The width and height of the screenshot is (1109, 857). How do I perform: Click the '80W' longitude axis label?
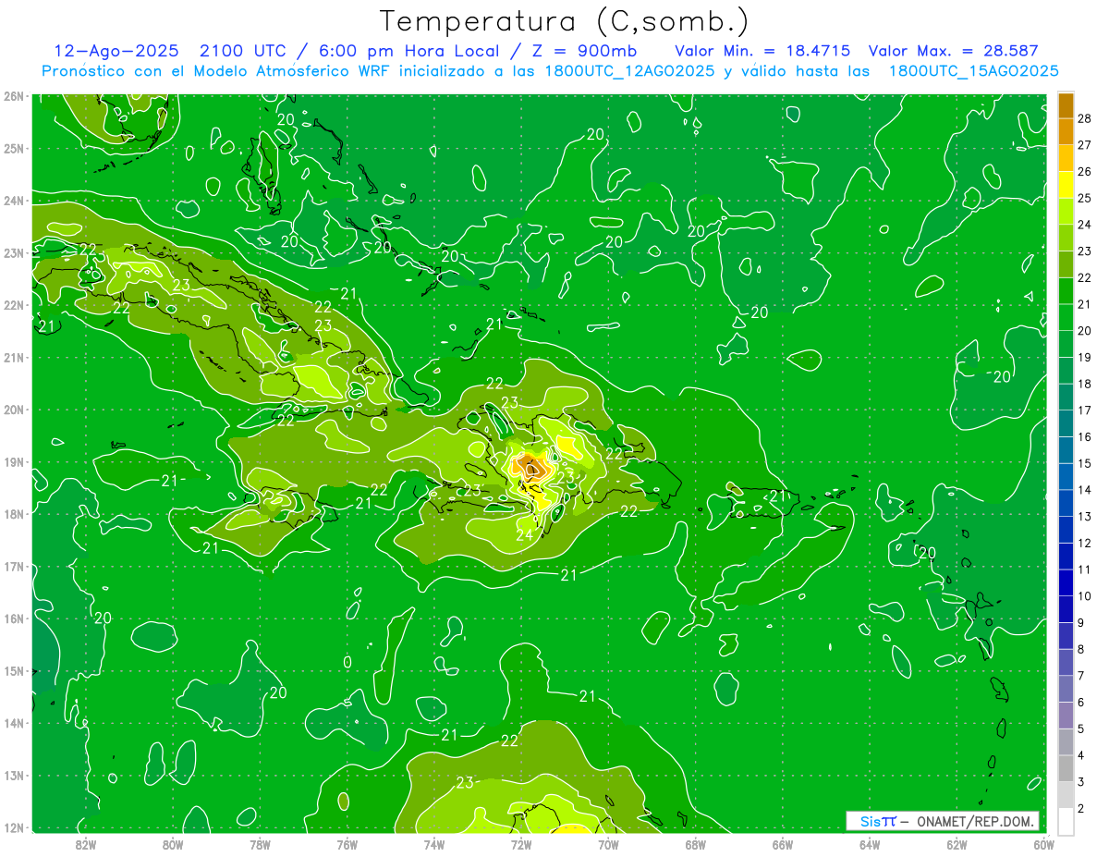[x=173, y=844]
